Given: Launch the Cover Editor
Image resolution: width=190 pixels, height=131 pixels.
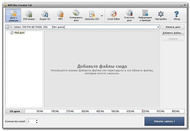Looking at the screenshot, I should pyautogui.click(x=114, y=16).
